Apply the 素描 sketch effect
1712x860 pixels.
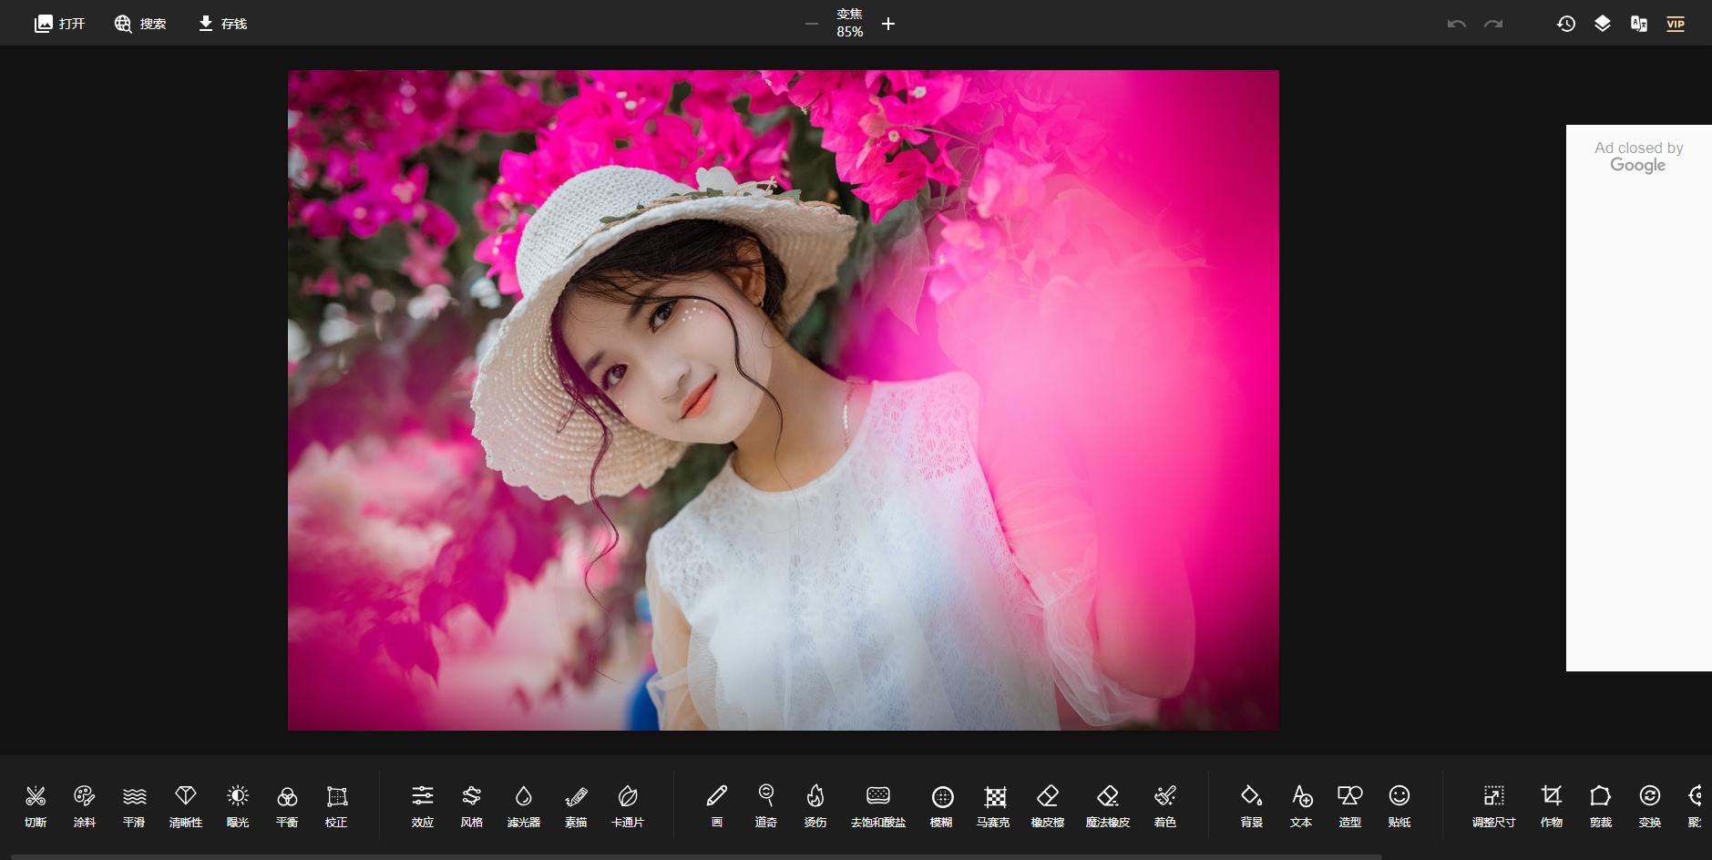tap(574, 804)
